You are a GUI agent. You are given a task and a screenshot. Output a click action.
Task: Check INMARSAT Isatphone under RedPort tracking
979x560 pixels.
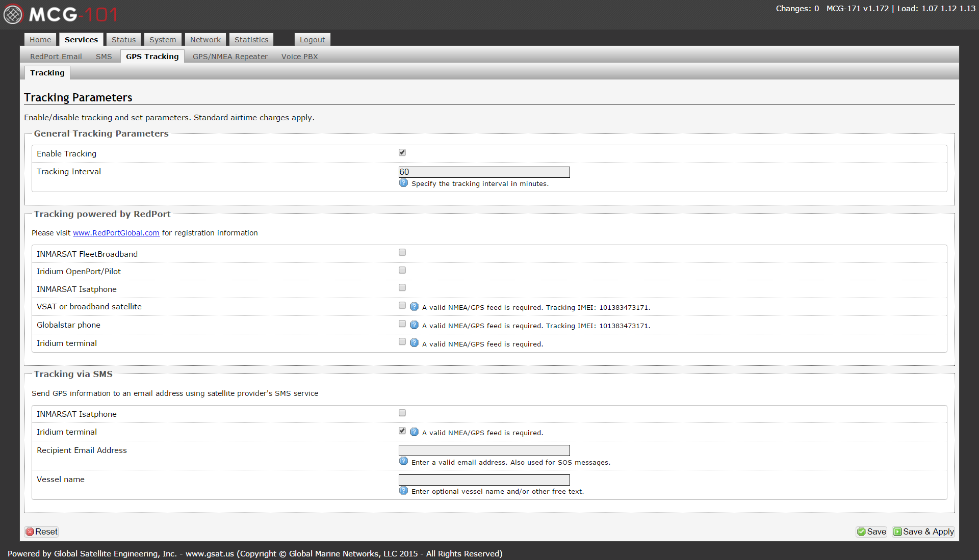(x=402, y=287)
